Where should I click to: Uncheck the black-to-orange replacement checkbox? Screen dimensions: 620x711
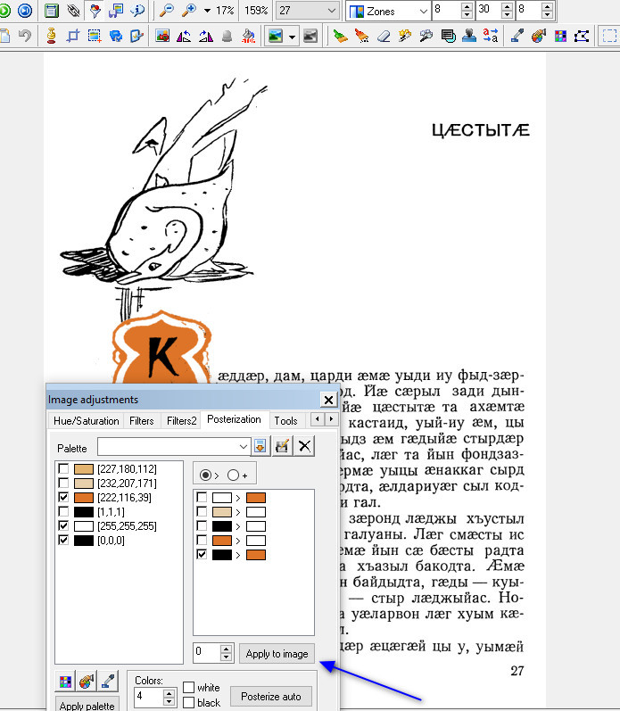pos(202,555)
